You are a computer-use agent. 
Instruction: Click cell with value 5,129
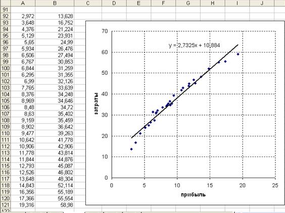(23, 36)
